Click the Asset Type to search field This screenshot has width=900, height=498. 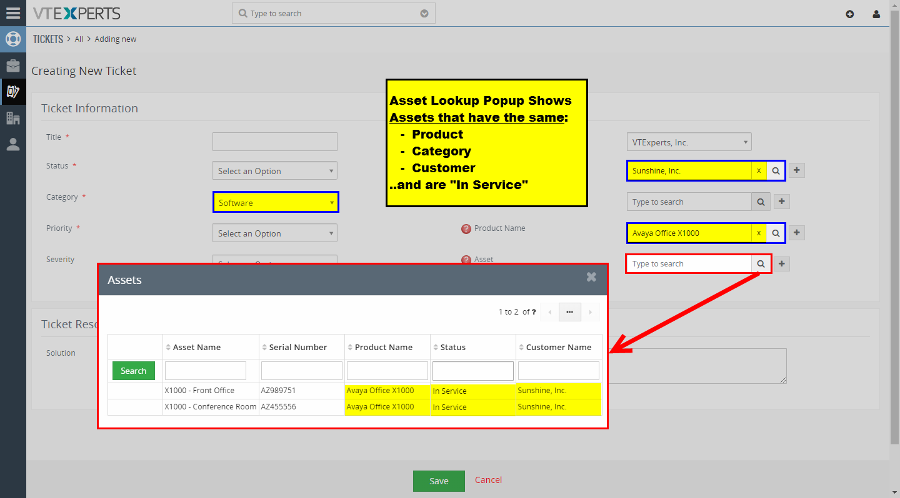pos(689,264)
